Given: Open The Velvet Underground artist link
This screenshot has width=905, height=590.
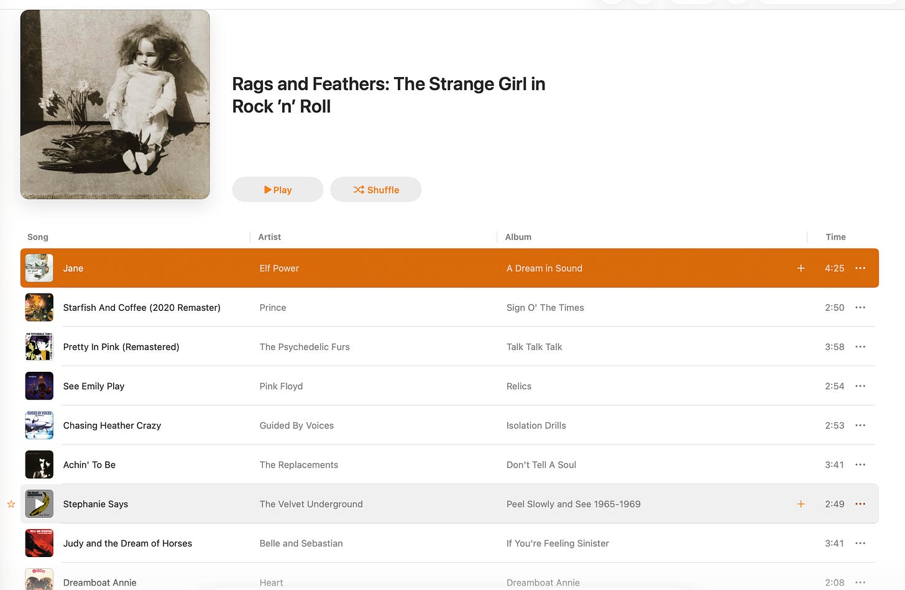Looking at the screenshot, I should click(x=311, y=504).
